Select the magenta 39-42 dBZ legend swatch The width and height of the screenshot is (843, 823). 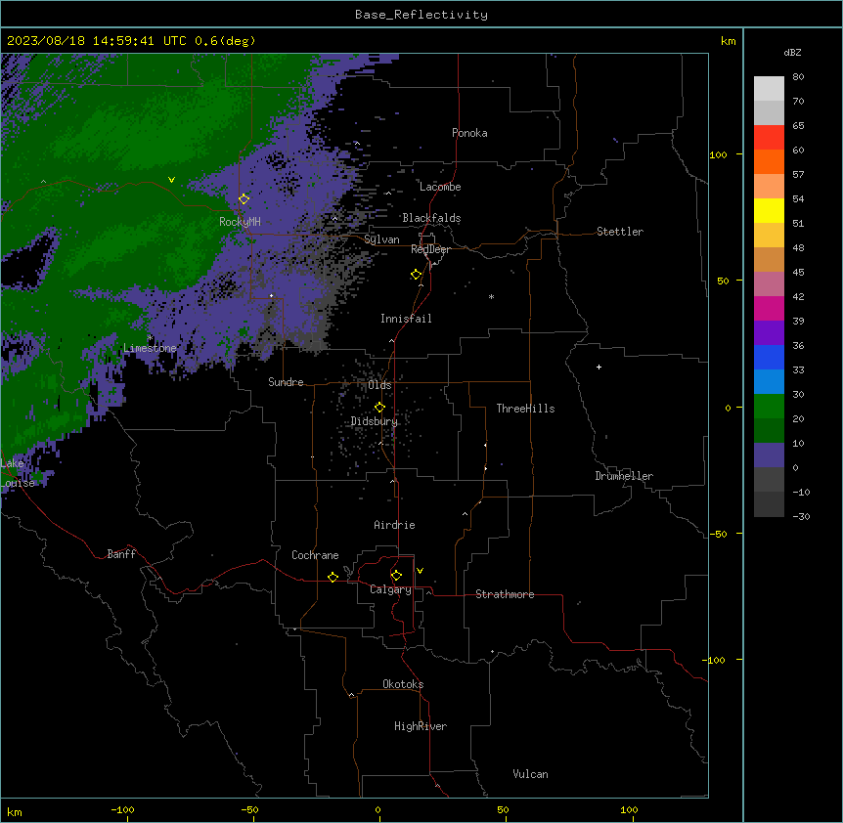[x=769, y=308]
